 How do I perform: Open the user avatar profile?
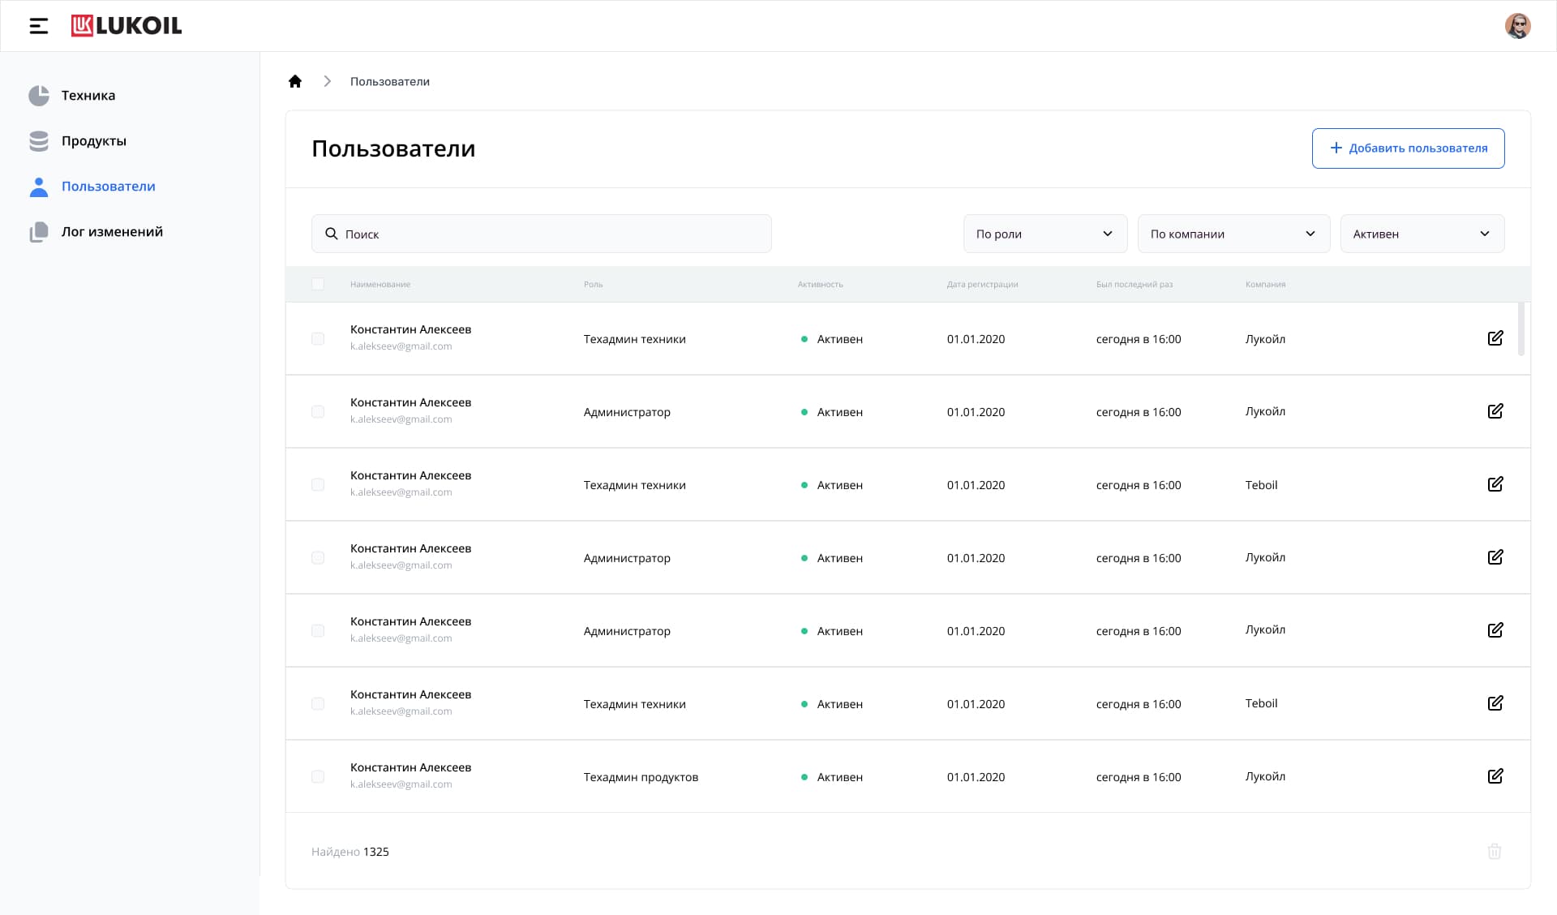coord(1517,26)
